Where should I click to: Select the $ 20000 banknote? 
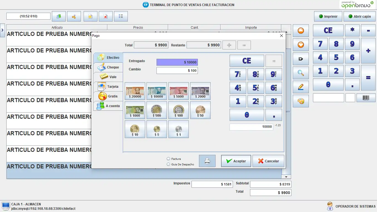(x=135, y=91)
